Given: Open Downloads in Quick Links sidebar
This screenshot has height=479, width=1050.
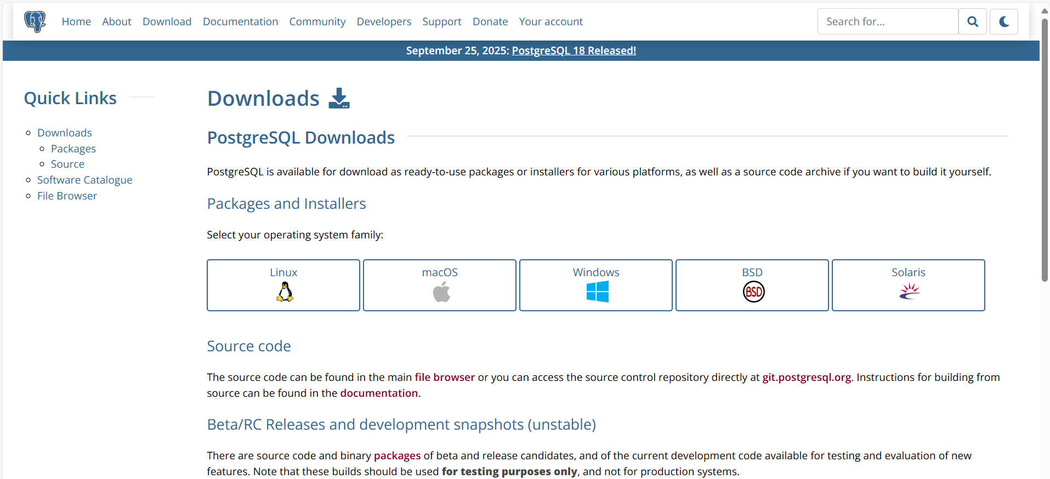Looking at the screenshot, I should tap(65, 133).
